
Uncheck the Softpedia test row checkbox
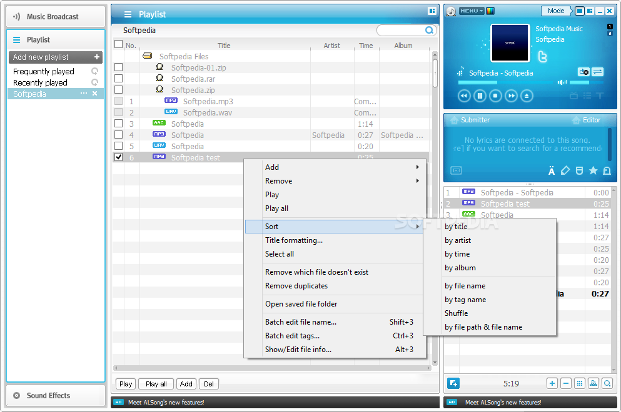(118, 157)
